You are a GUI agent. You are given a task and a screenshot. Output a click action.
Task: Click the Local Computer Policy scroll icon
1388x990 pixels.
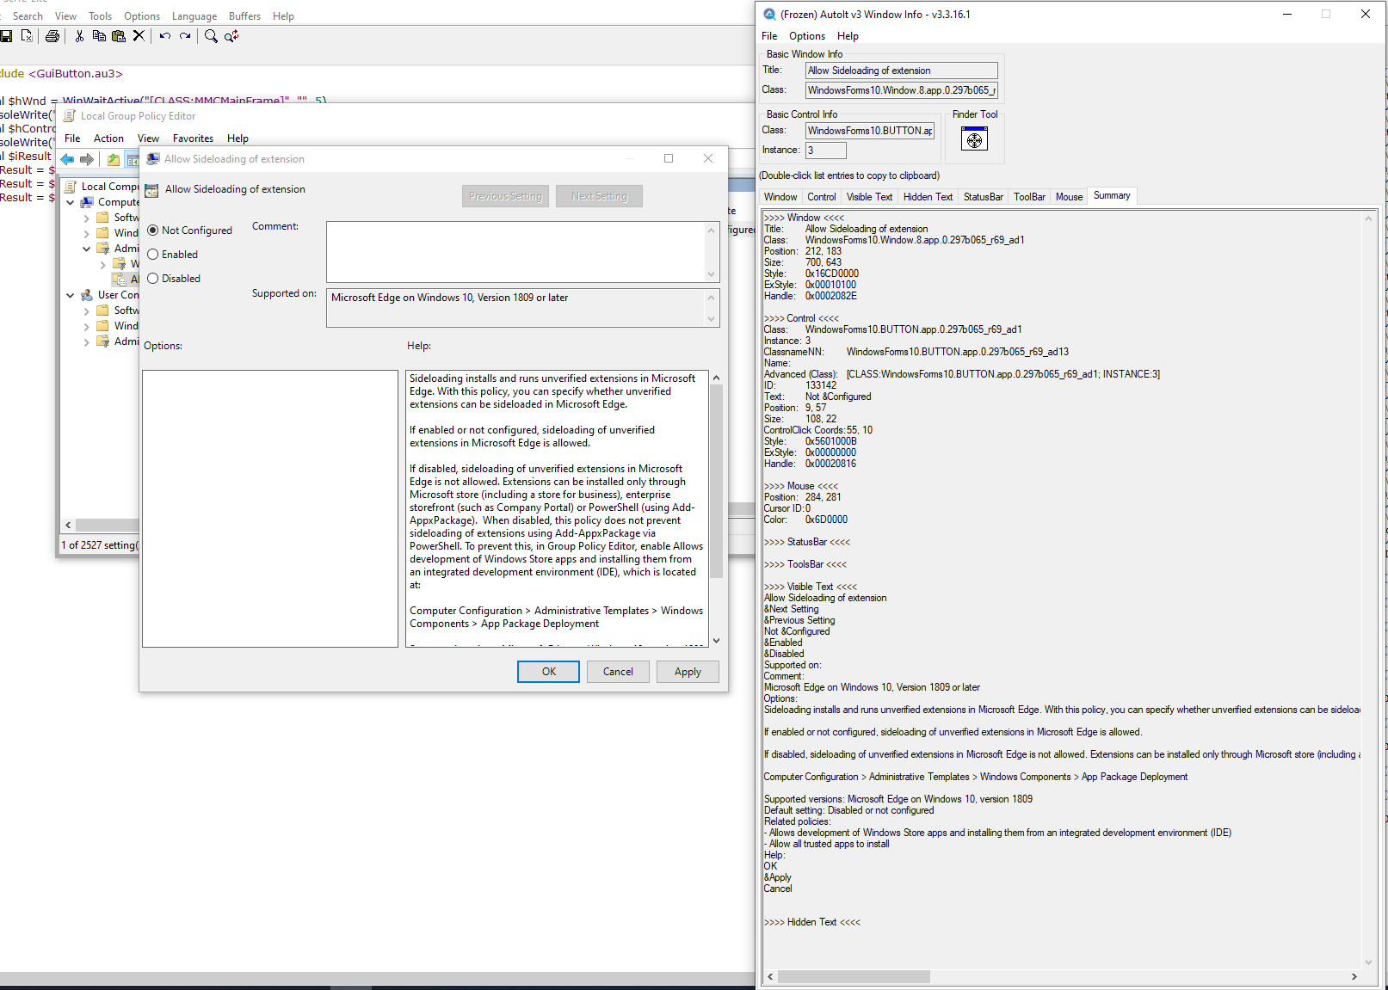[71, 187]
